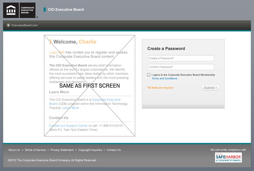Screen dimensions: 254x171
Task: Open Terms of Service footer link
Action: 35,150
